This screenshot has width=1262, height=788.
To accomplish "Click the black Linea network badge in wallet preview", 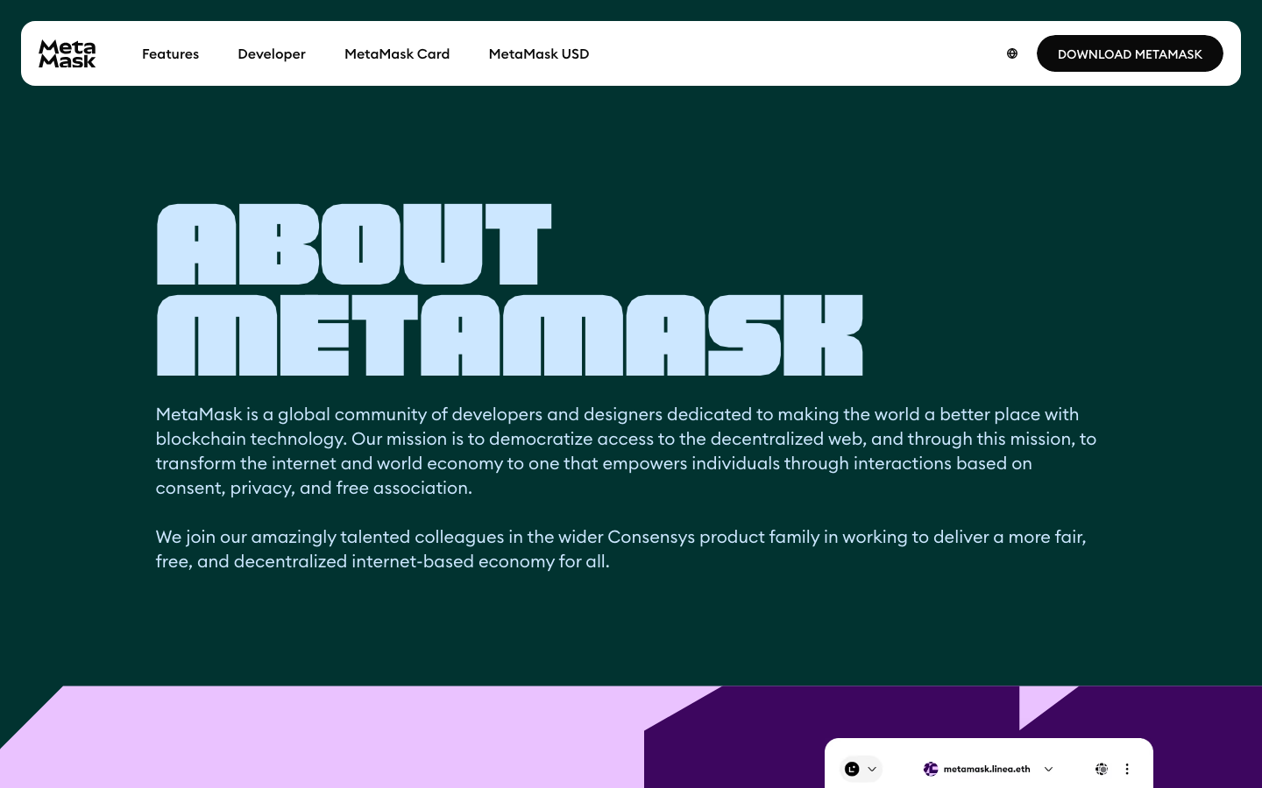I will [853, 769].
